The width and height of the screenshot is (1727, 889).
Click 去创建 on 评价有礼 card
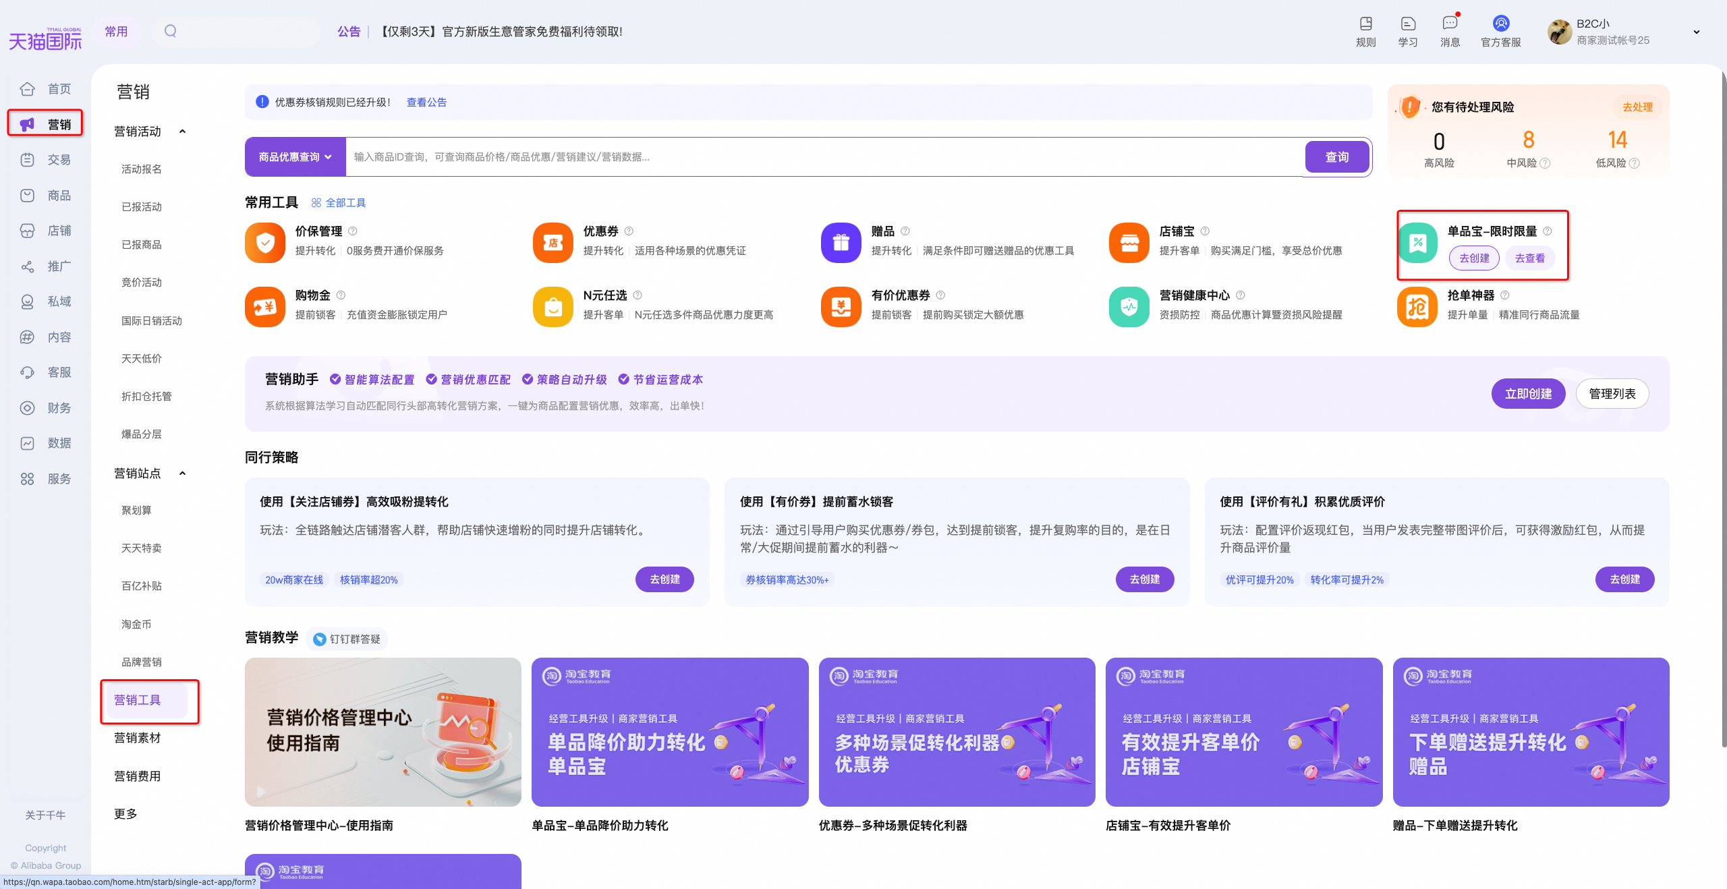(1624, 579)
